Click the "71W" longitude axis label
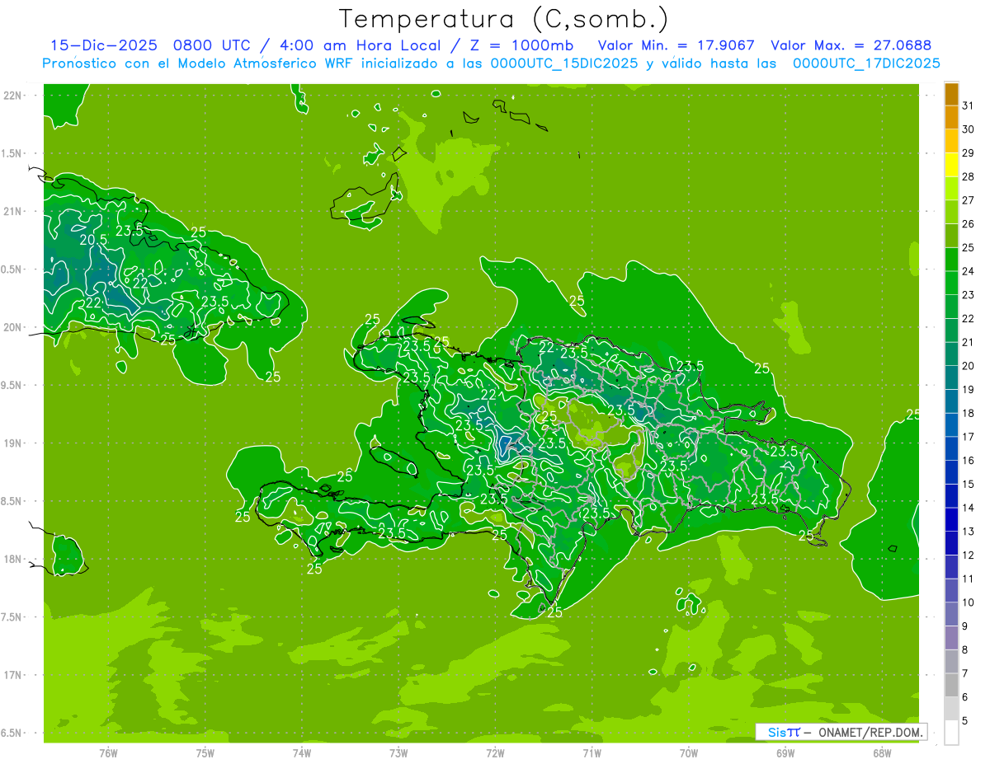The image size is (990, 764). [592, 752]
